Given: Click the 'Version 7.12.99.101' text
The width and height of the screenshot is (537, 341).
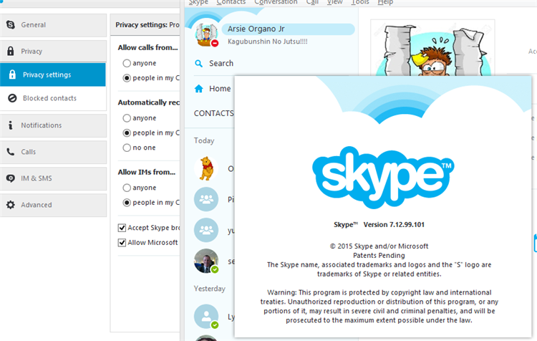Looking at the screenshot, I should click(394, 225).
